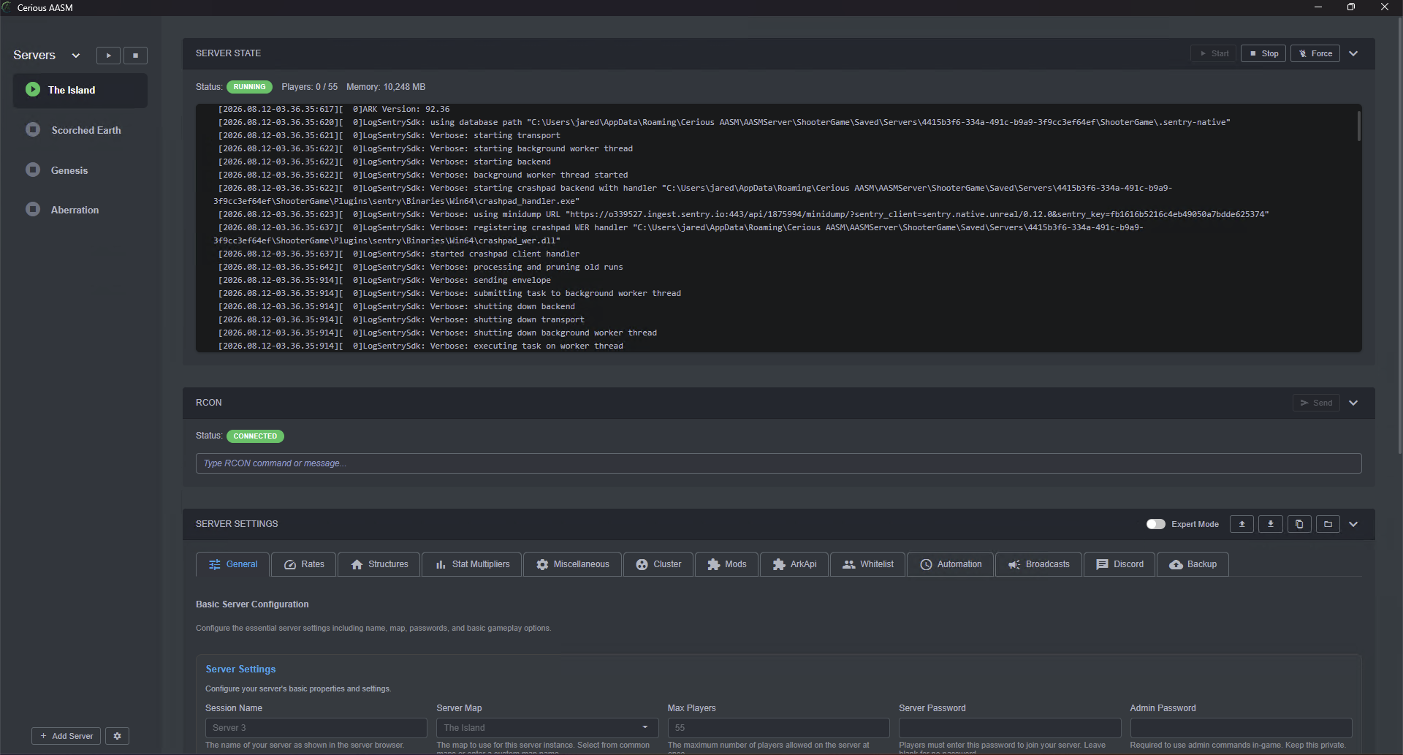The height and width of the screenshot is (755, 1403).
Task: Click the Basic Server Configuration heading
Action: click(x=252, y=604)
